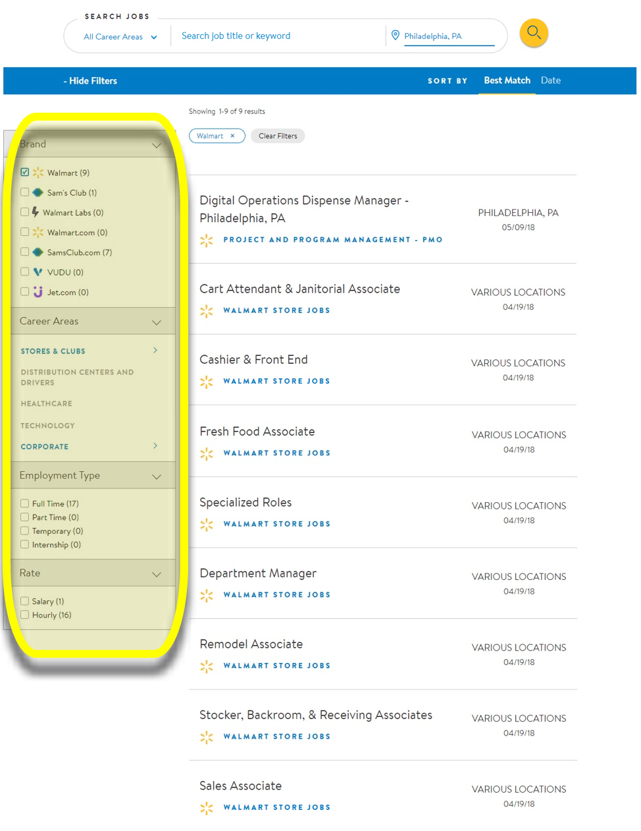Sort results by Best Match

pyautogui.click(x=507, y=80)
